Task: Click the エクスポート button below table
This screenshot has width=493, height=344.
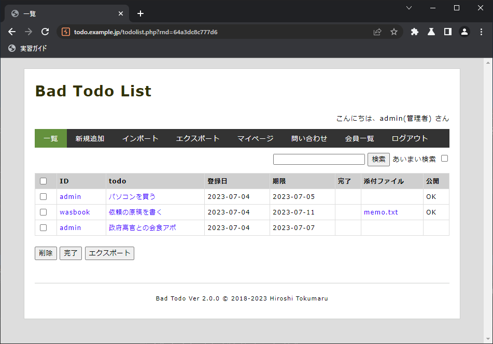Action: (x=109, y=253)
